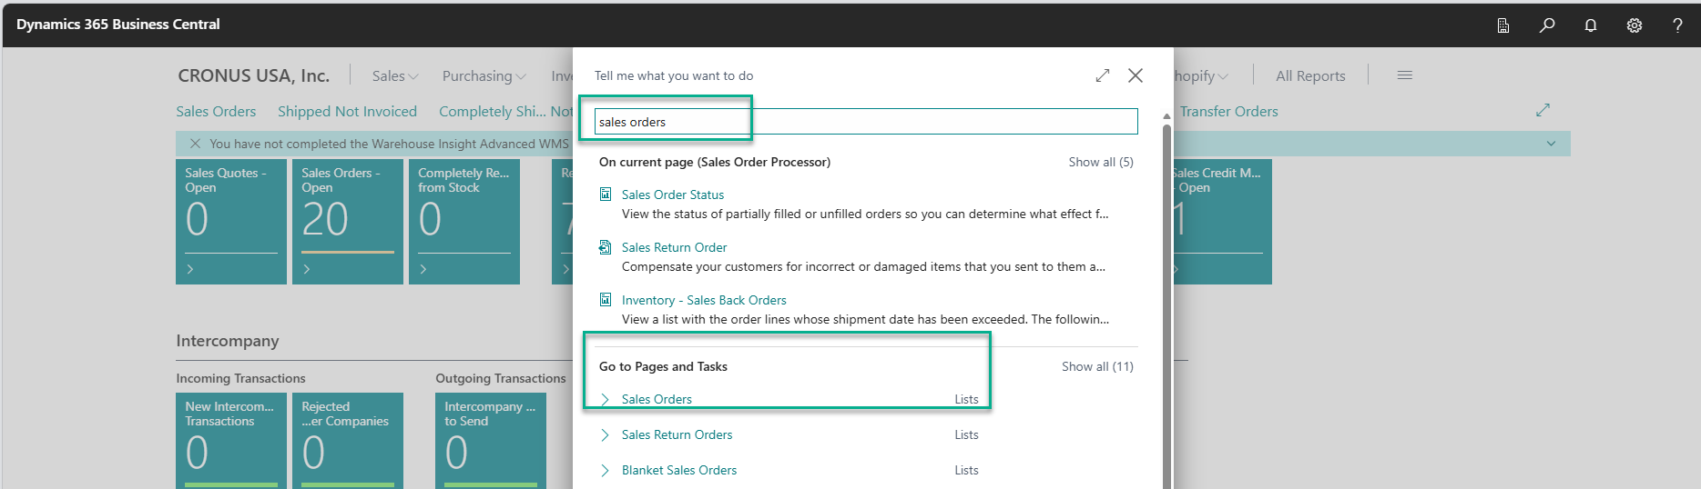This screenshot has width=1701, height=489.
Task: Open Sales Return Order result
Action: coord(674,247)
